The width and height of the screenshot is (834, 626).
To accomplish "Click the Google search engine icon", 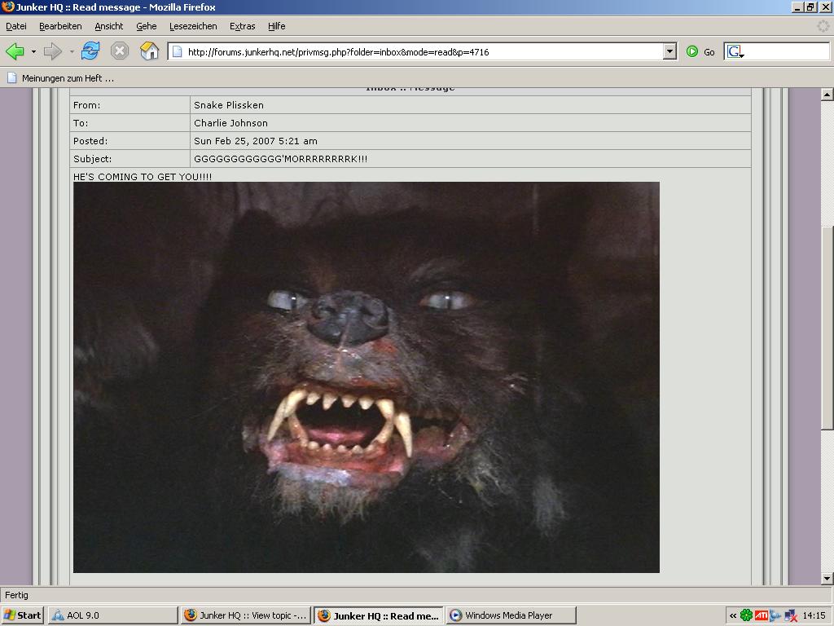I will (735, 51).
